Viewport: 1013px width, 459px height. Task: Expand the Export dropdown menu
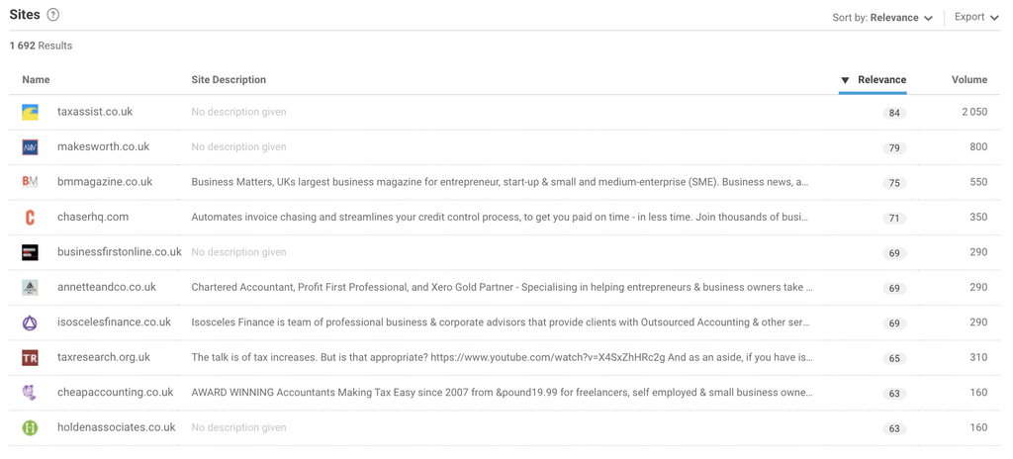click(976, 17)
